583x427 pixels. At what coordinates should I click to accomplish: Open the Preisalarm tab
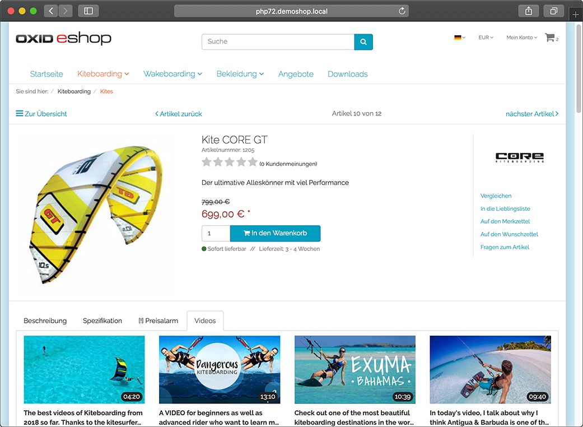(158, 321)
